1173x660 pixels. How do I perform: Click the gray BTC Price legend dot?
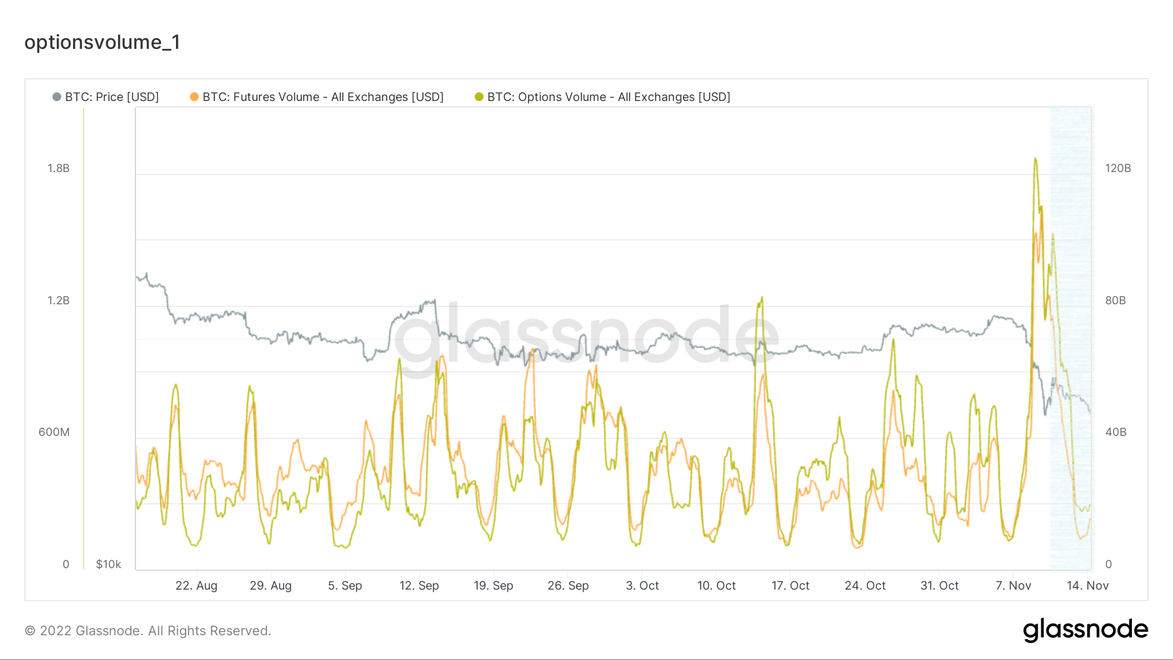[x=57, y=97]
